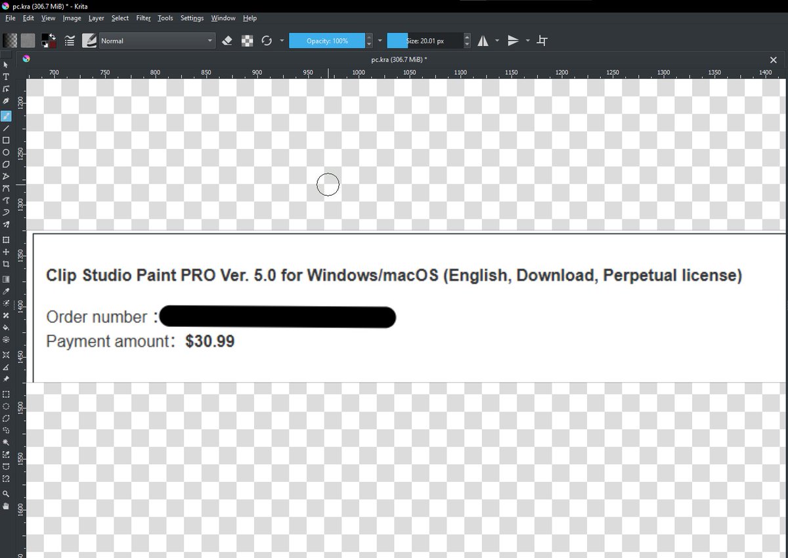The image size is (788, 558).
Task: Select the Rectangle tool
Action: (6, 140)
